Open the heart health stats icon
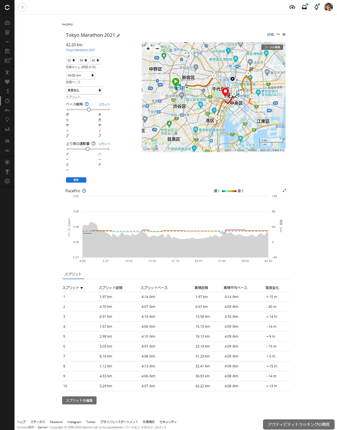This screenshot has height=430, width=337. pos(7,82)
